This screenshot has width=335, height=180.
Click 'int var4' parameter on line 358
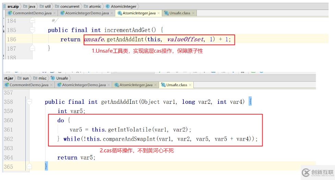(x=230, y=102)
